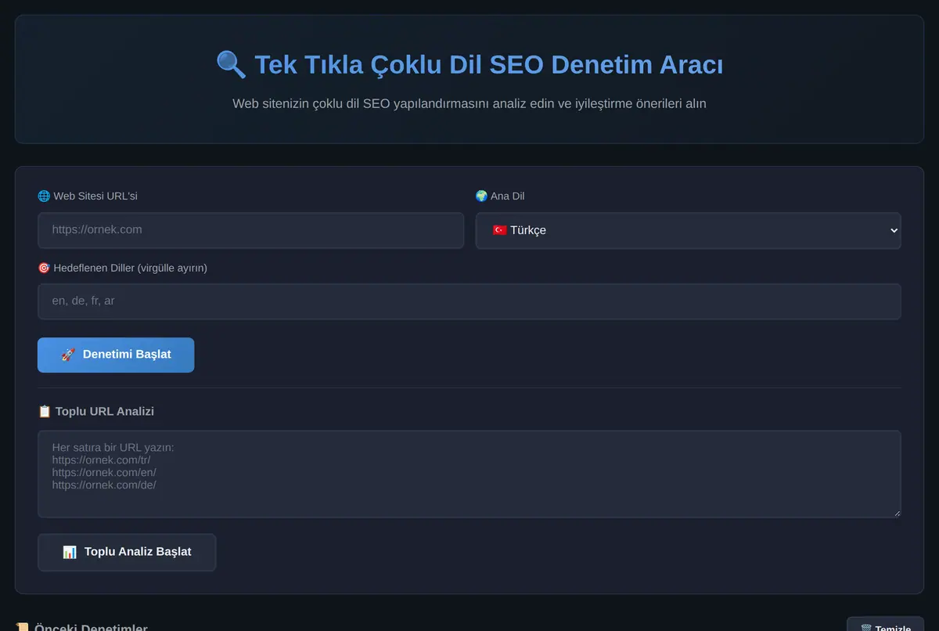Click the clipboard icon beside Toplu URL Analizi
This screenshot has height=631, width=939.
click(x=45, y=411)
